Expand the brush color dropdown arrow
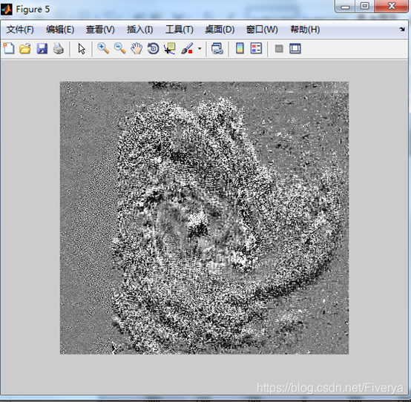 pyautogui.click(x=200, y=49)
